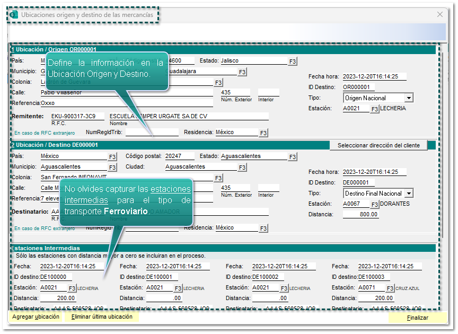Click the F3 lookup for destination Colonia San Fernando
The height and width of the screenshot is (334, 458).
click(x=218, y=178)
